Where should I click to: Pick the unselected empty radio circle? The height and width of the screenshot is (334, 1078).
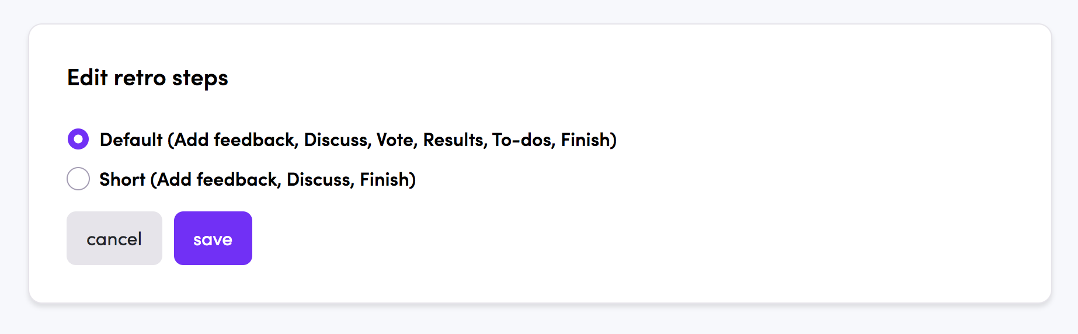tap(78, 179)
